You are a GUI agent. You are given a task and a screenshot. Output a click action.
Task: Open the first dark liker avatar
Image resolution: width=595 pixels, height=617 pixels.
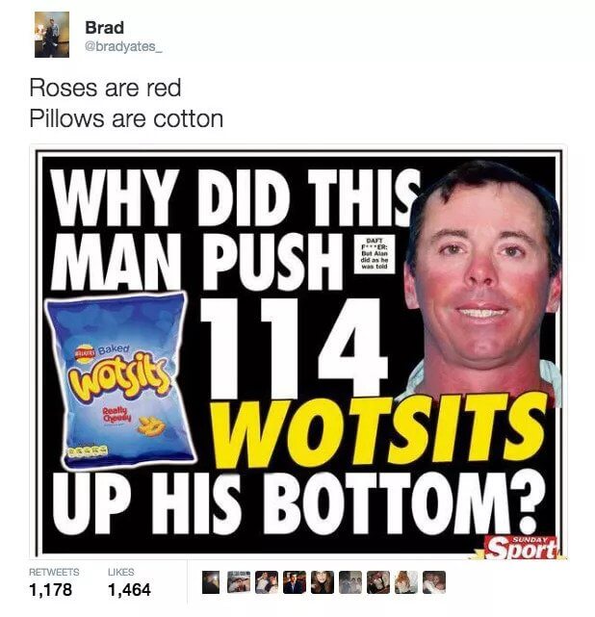pyautogui.click(x=211, y=582)
